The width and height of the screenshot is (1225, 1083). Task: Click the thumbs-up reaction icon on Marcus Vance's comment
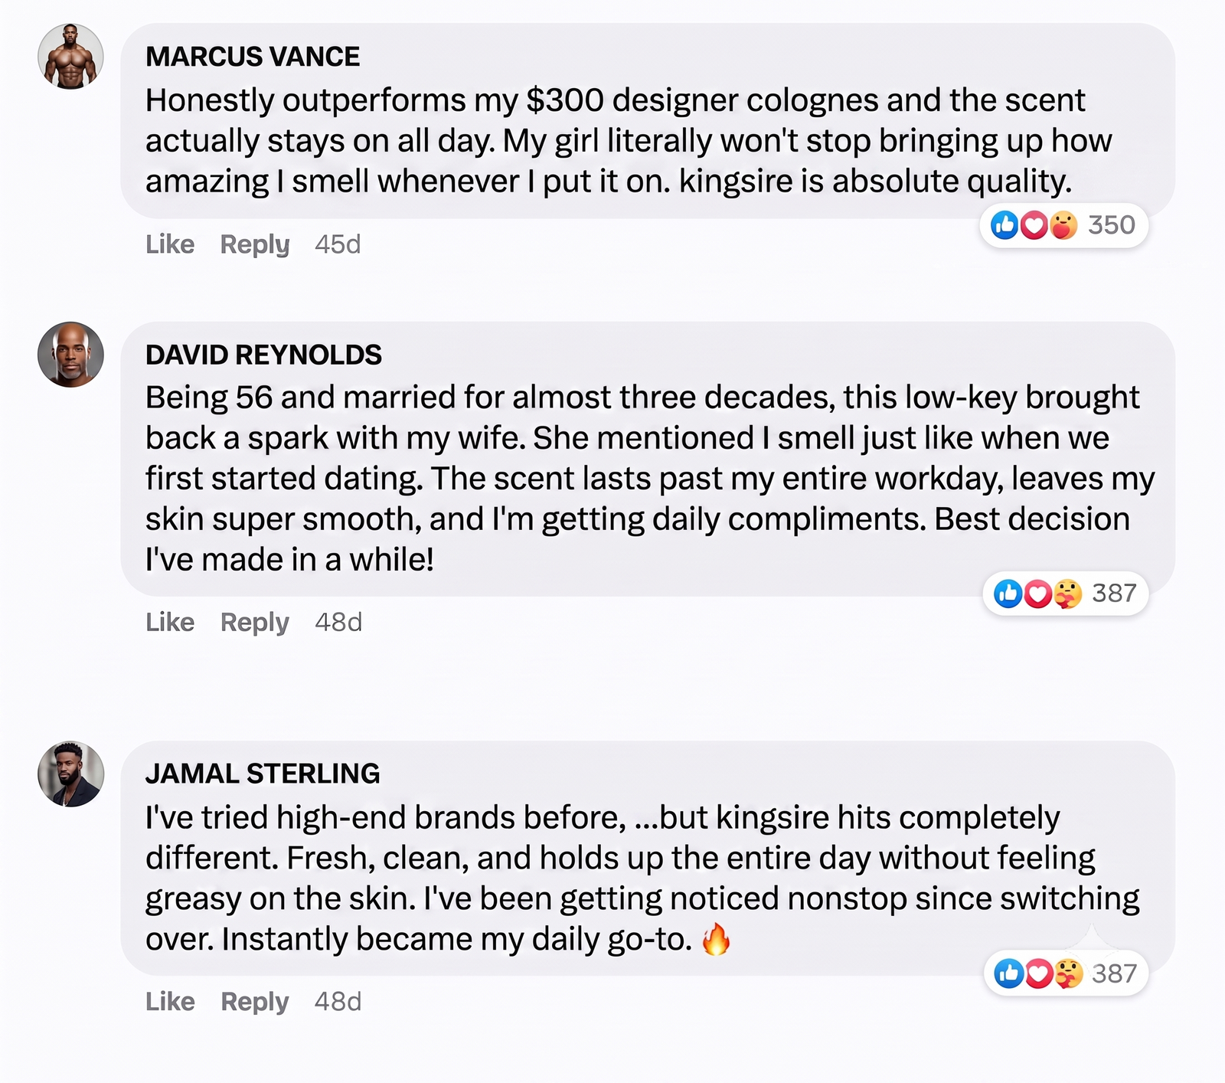click(x=1004, y=225)
